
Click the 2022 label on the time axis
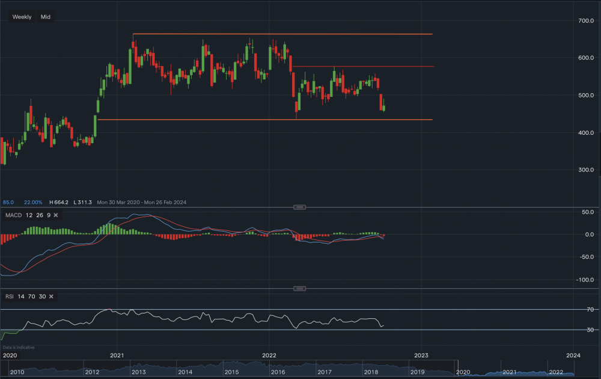(269, 355)
